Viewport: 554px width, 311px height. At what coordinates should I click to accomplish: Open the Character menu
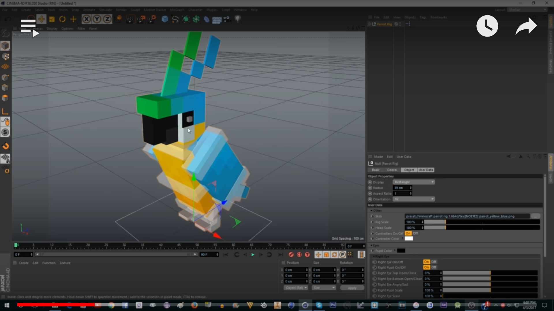coord(195,10)
